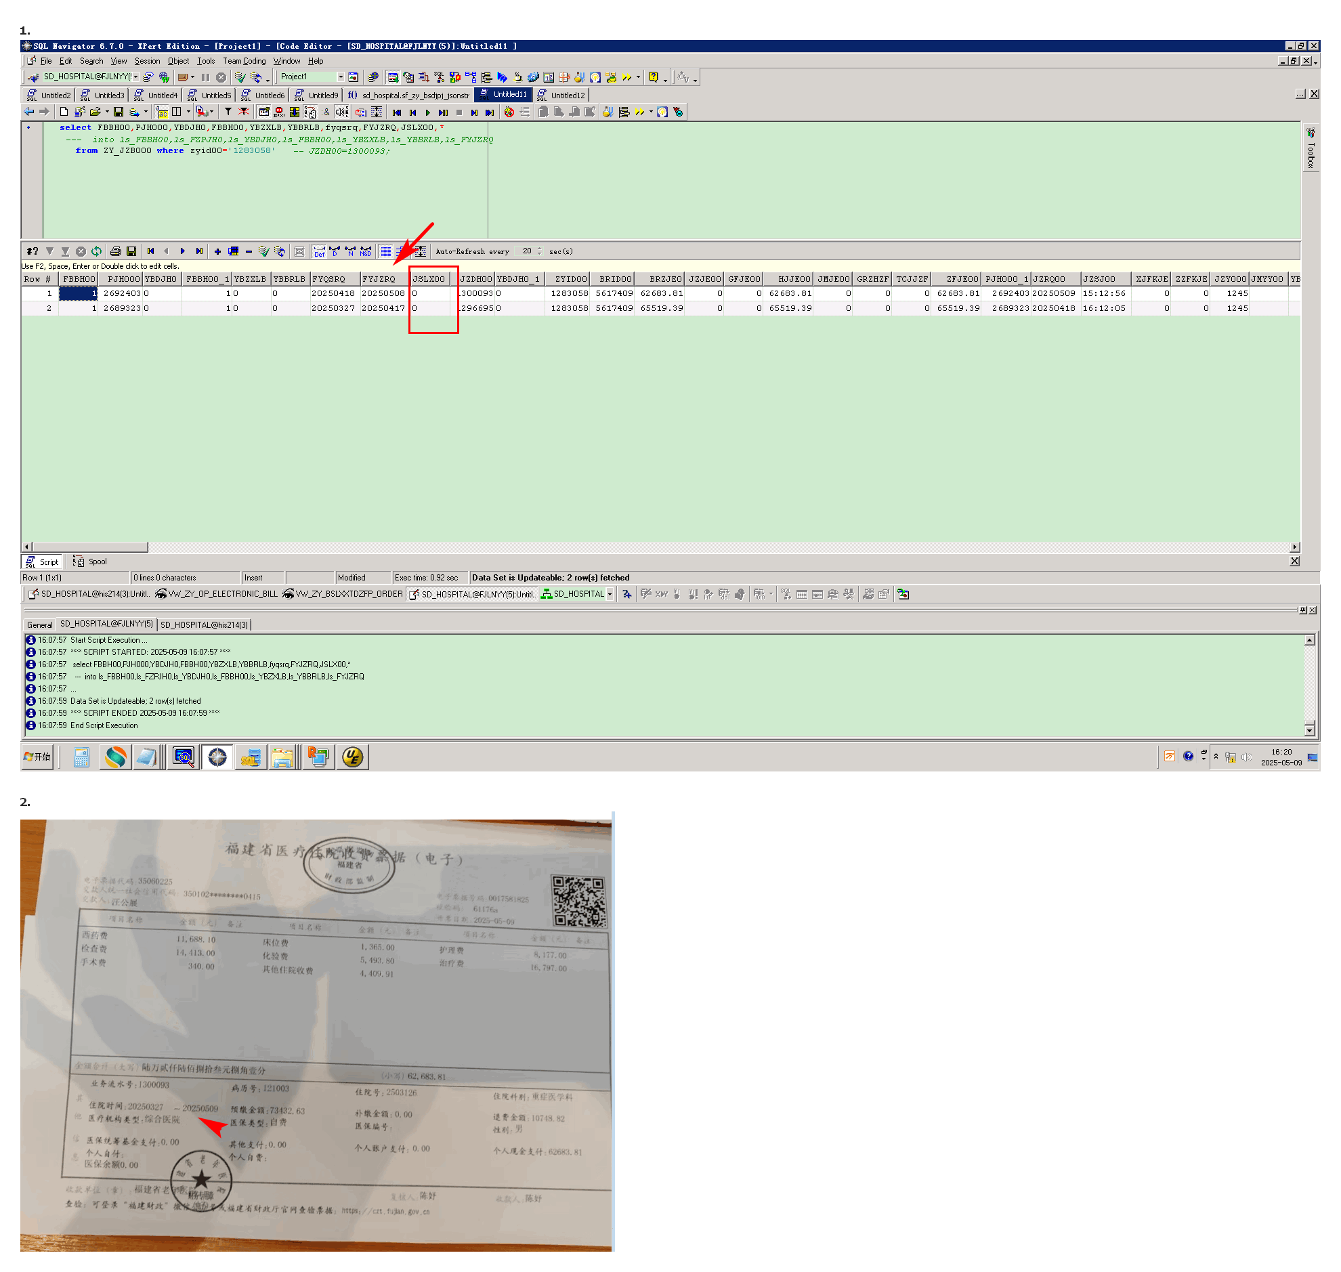Open the Project1 combo box
Screen dimensions: 1341x1272
pyautogui.click(x=341, y=77)
